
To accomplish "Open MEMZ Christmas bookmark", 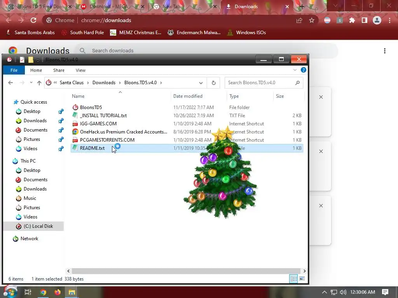I will tap(136, 33).
